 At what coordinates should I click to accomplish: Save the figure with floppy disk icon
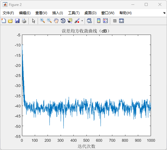[17, 21]
